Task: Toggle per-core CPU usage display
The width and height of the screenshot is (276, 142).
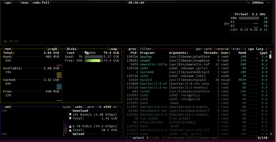Action: point(204,49)
